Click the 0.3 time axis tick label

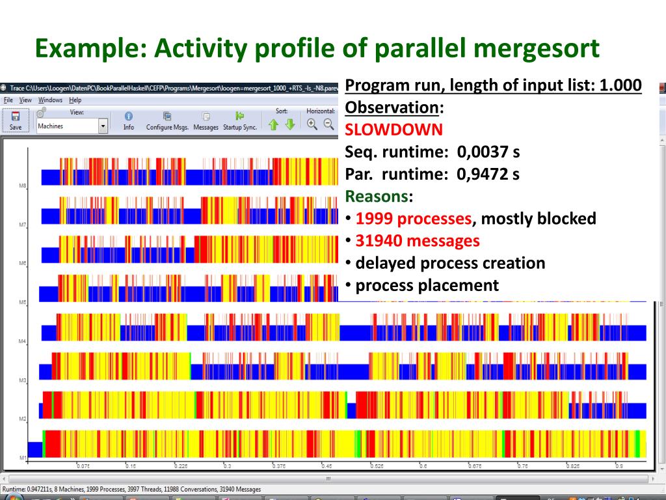point(227,466)
